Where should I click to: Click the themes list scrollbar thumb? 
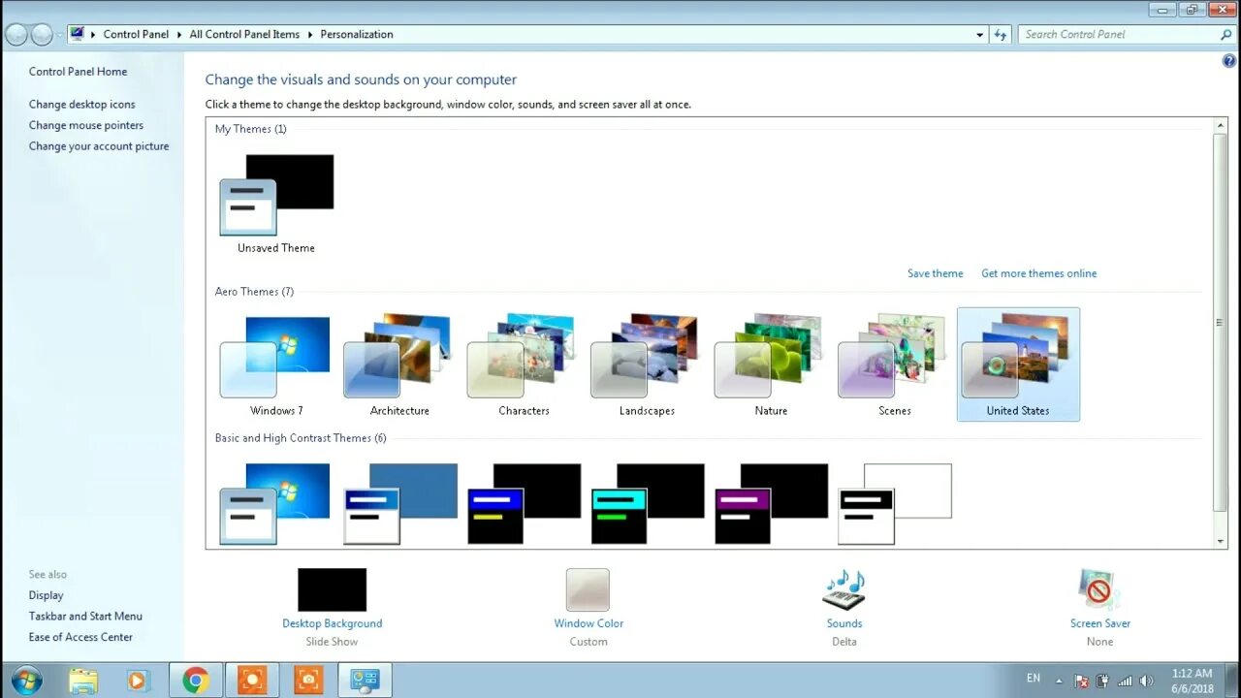pos(1220,322)
